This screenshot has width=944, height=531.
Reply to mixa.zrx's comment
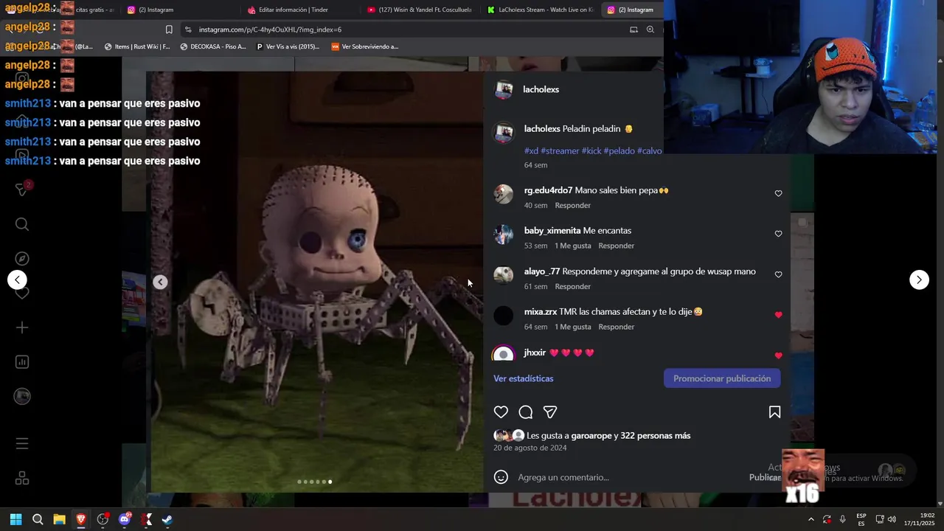pos(617,327)
